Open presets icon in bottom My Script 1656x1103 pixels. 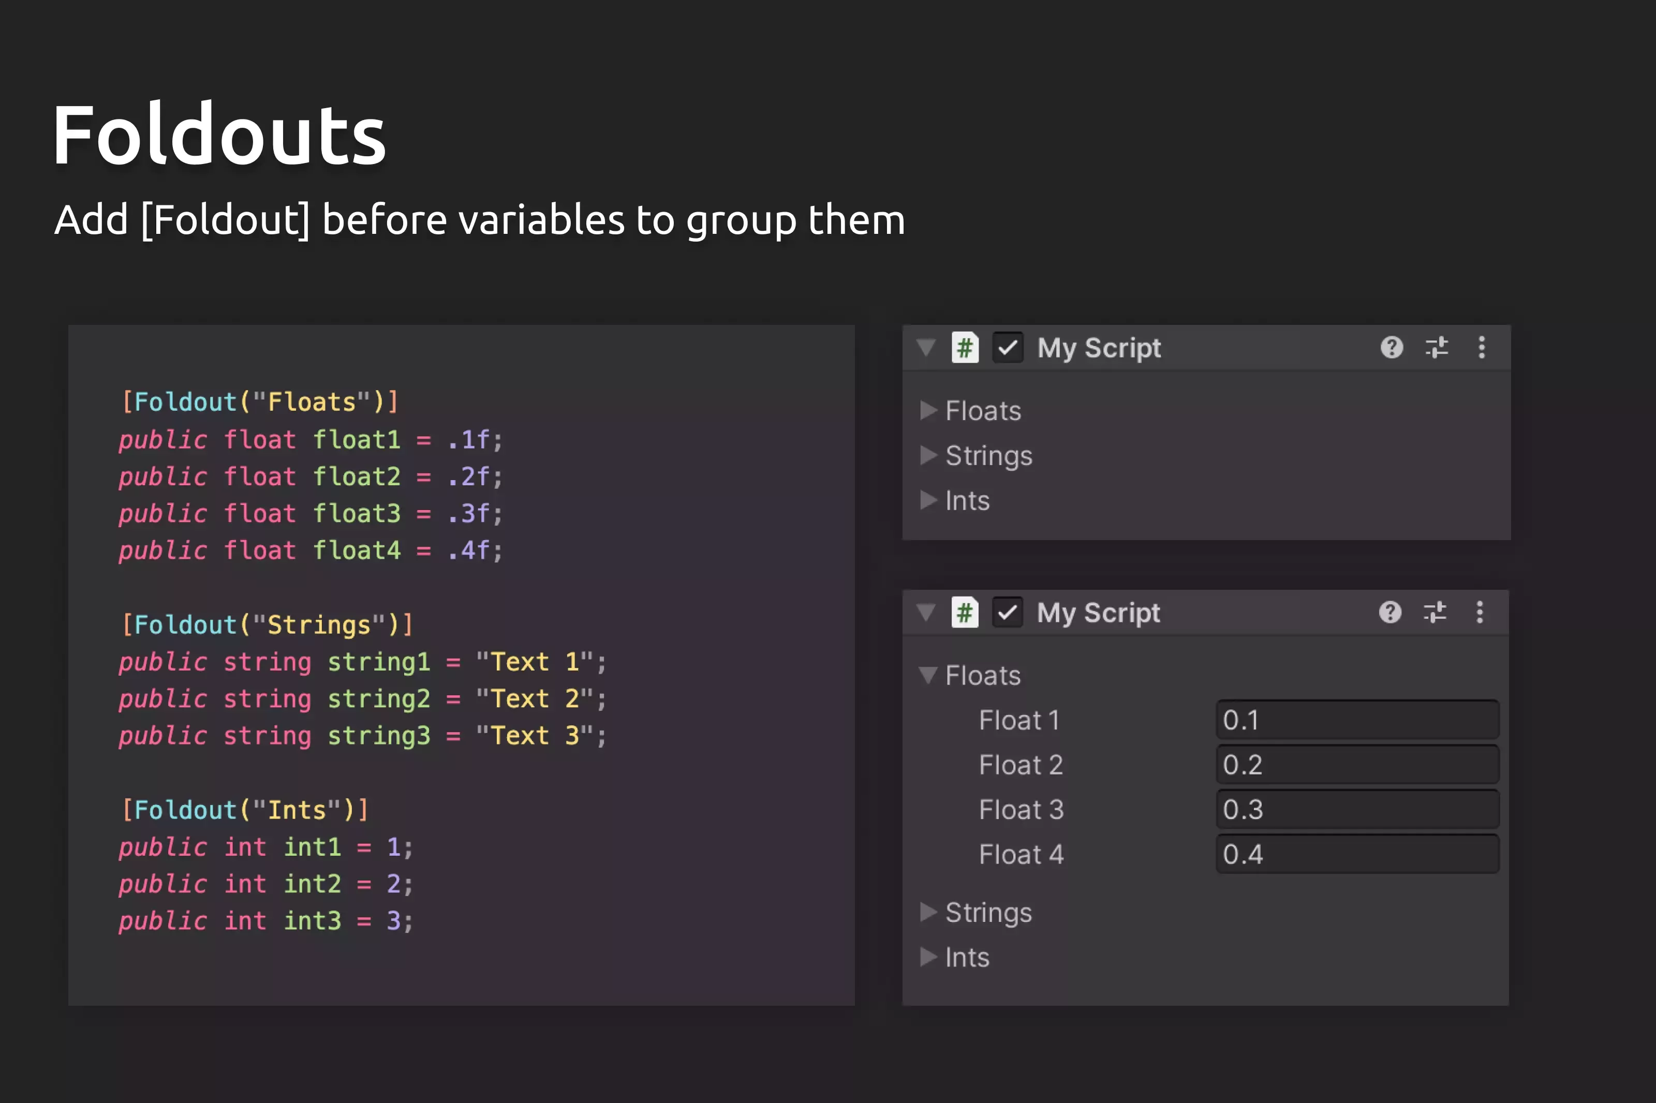(x=1435, y=613)
